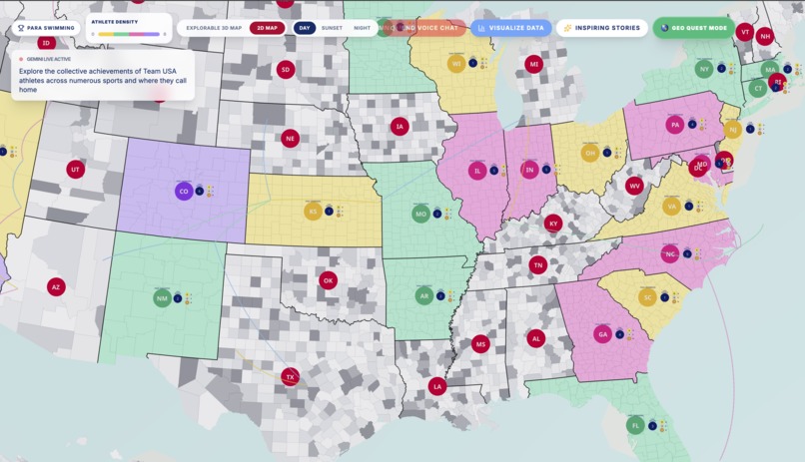Open the Visualize Data panel
The height and width of the screenshot is (462, 805).
tap(510, 28)
